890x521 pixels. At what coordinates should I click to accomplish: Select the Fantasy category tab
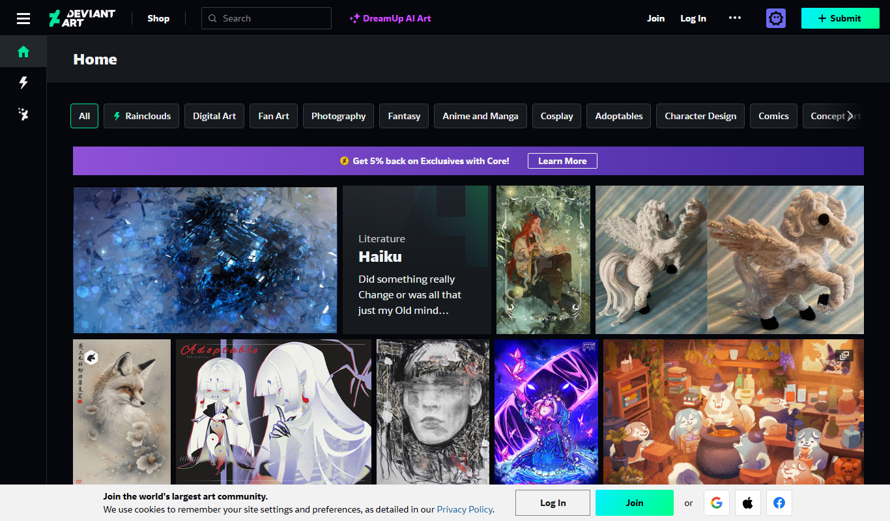404,116
